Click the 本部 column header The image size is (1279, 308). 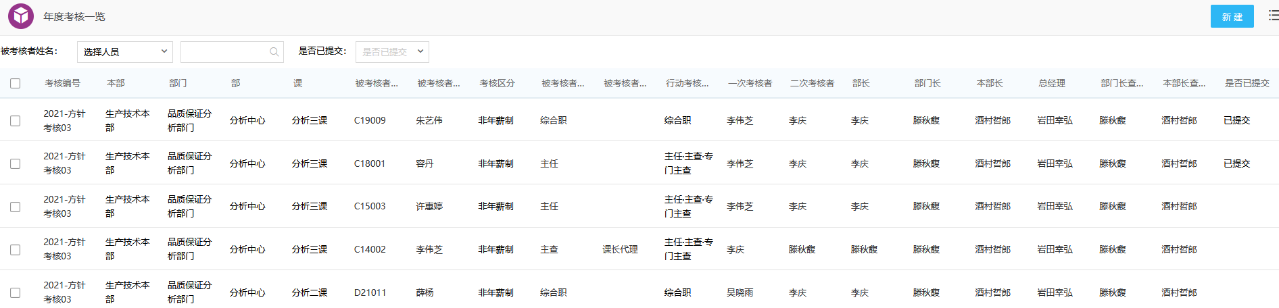(x=116, y=83)
